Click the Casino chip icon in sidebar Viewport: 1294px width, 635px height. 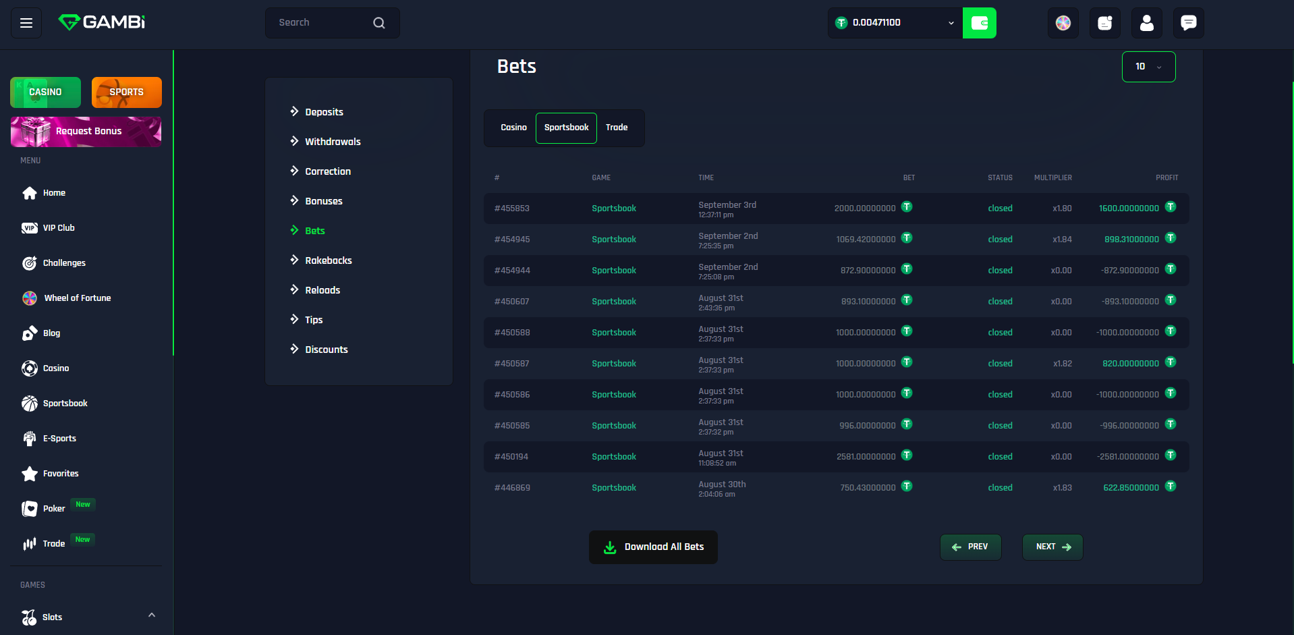(30, 368)
